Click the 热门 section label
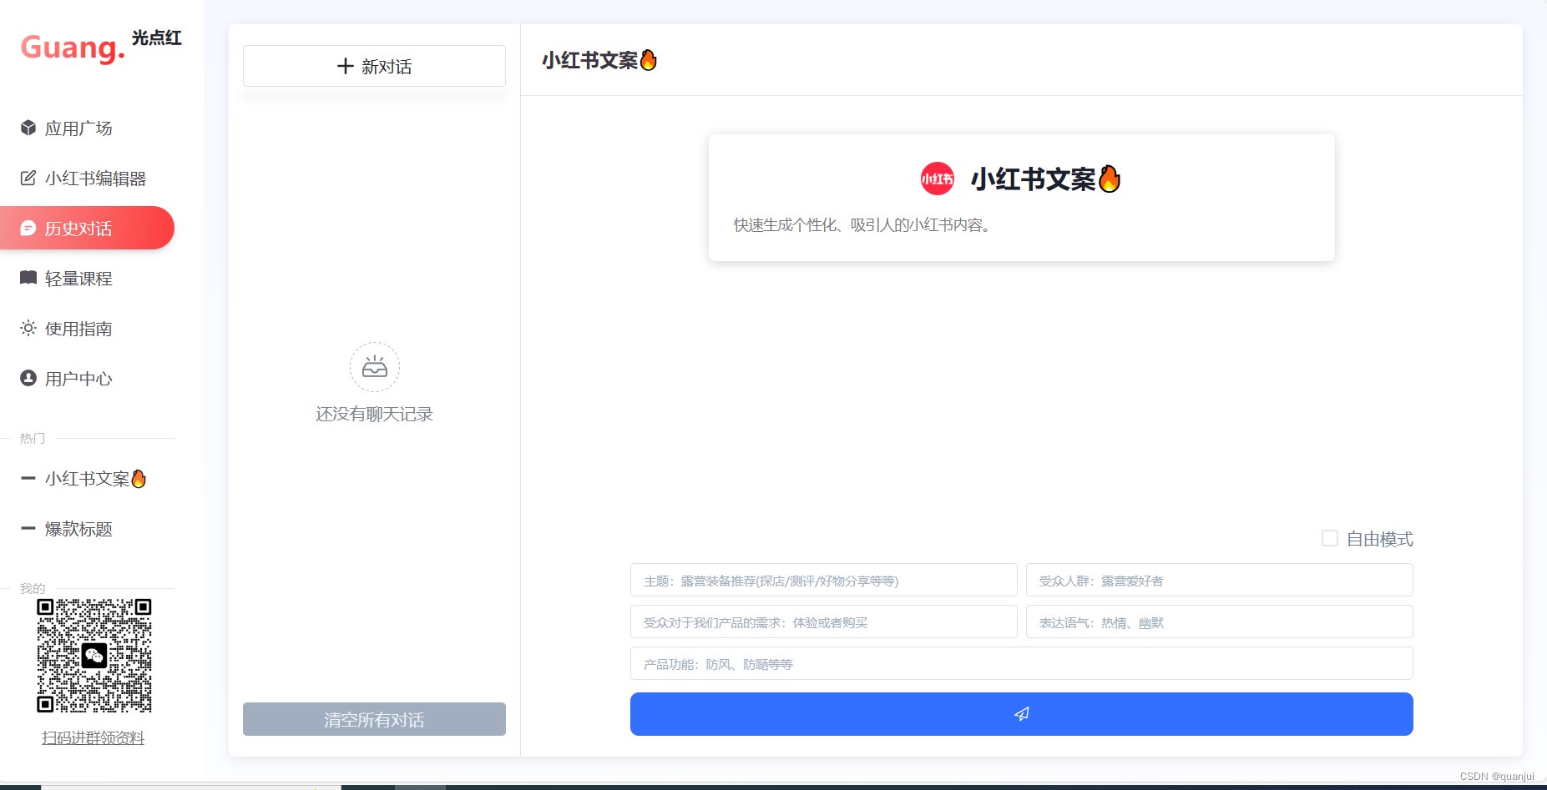Viewport: 1547px width, 790px height. click(x=33, y=438)
